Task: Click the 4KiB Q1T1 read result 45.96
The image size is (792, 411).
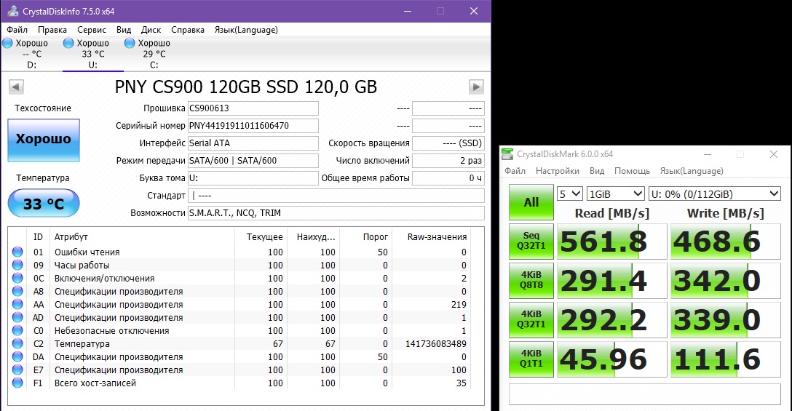Action: click(611, 359)
